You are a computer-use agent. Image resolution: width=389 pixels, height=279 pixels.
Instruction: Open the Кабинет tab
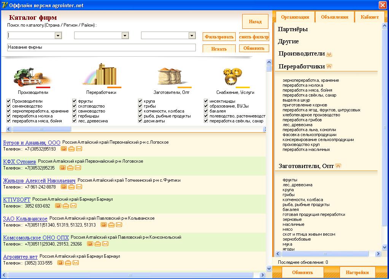[369, 17]
